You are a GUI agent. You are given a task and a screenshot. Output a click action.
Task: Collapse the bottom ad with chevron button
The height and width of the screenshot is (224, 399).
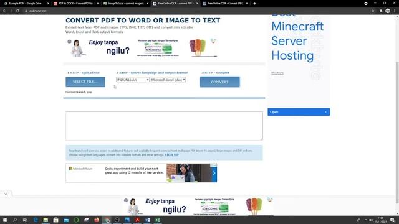(6, 194)
